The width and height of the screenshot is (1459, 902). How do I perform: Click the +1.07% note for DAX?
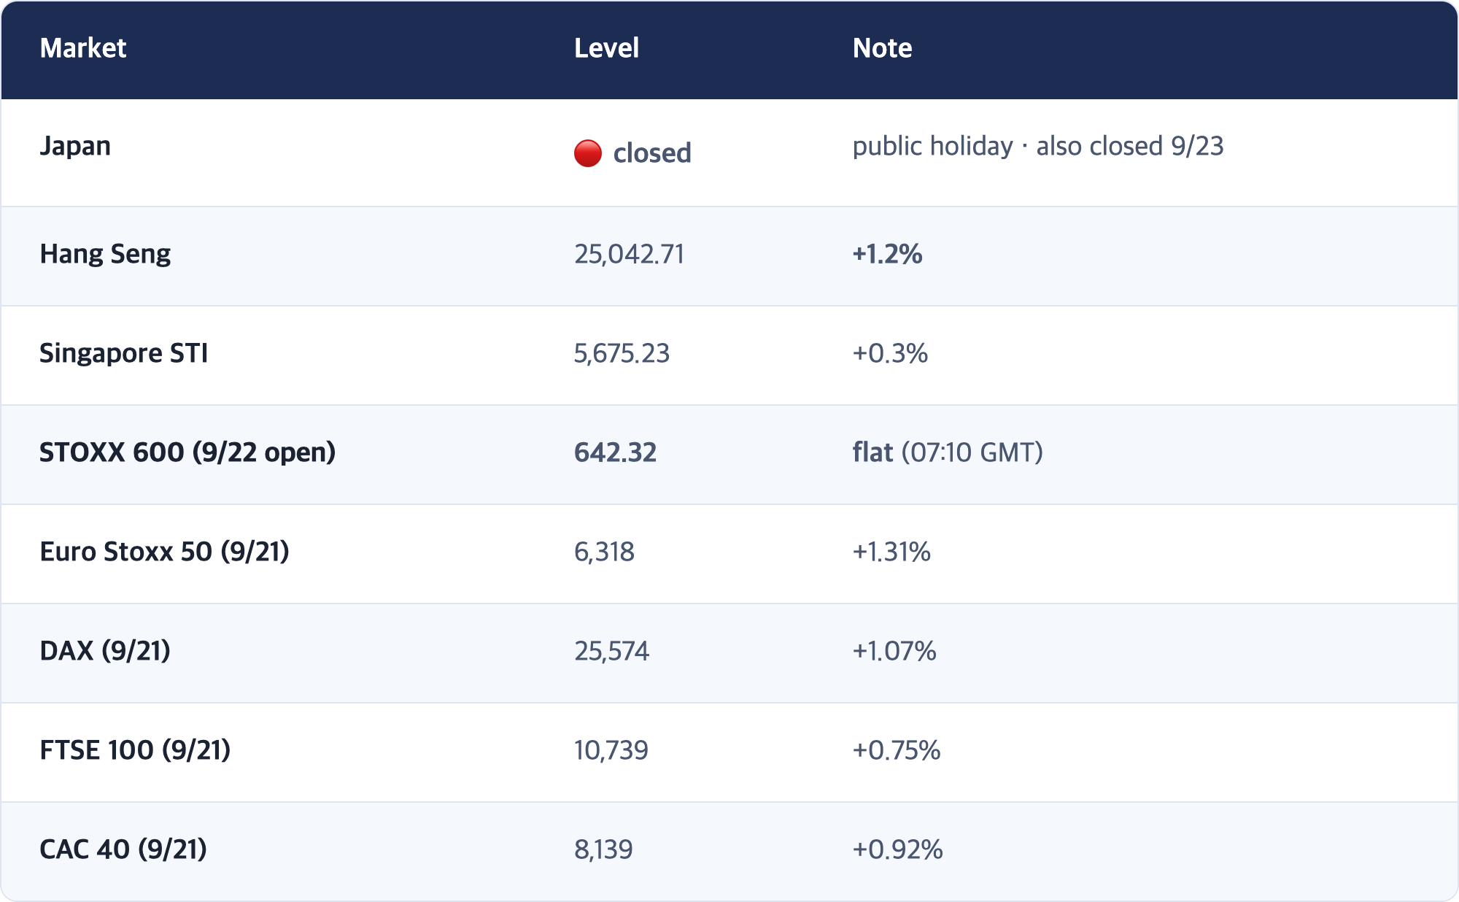click(x=894, y=651)
